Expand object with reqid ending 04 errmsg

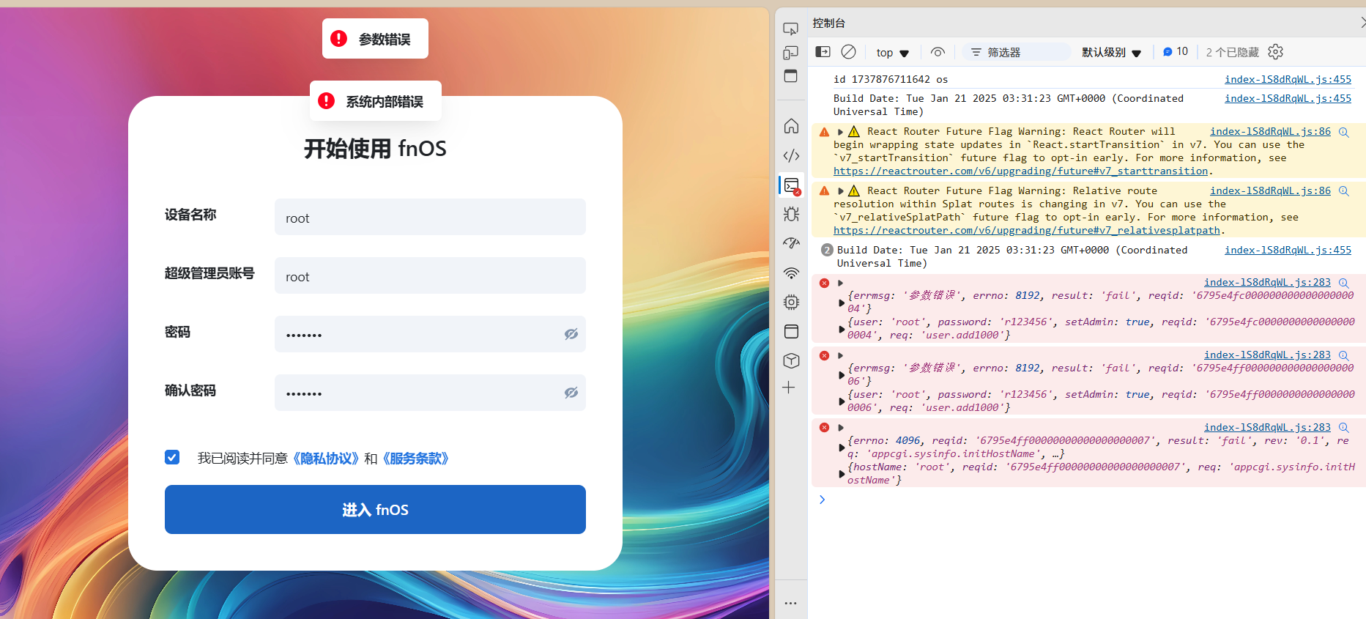(842, 303)
